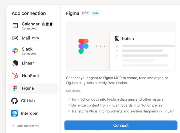Select the Figma connection in sidebar
This screenshot has width=180, height=133.
(x=33, y=88)
